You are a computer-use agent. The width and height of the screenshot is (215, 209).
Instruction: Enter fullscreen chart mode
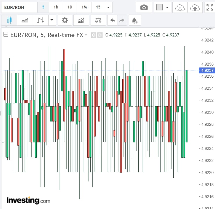click(x=210, y=7)
